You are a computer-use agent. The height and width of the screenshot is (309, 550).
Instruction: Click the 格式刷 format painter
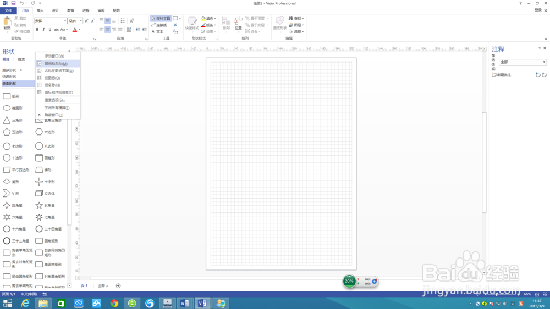point(23,31)
